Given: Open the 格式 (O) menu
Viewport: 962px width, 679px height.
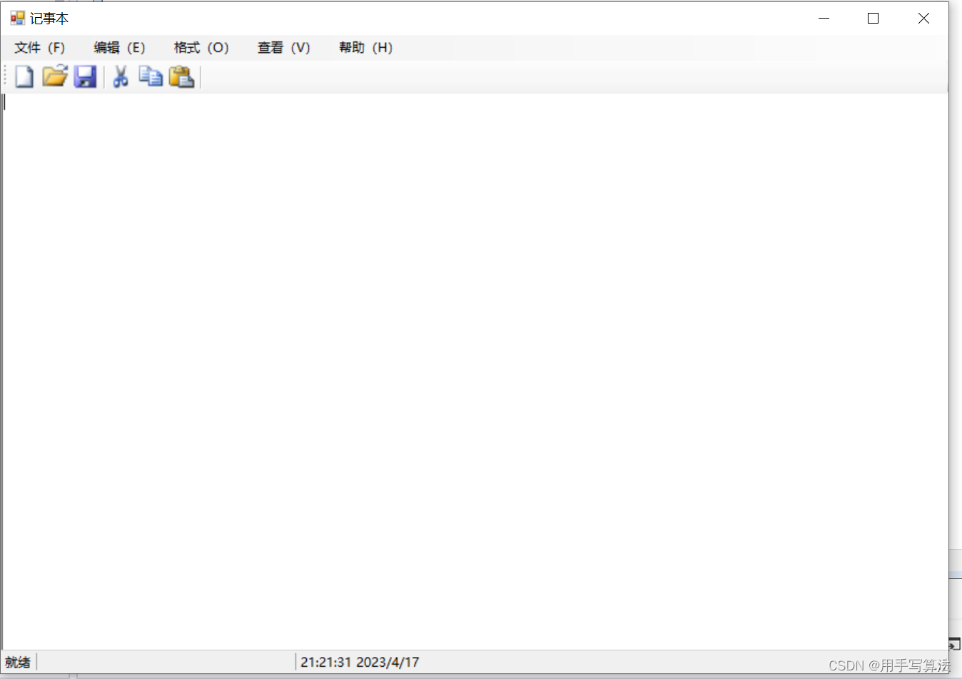Looking at the screenshot, I should [x=201, y=48].
